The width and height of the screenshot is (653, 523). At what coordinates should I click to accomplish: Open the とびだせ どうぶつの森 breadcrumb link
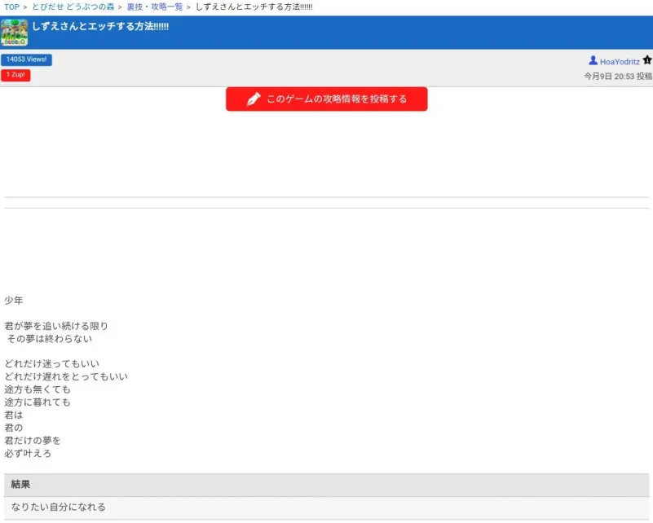coord(73,7)
